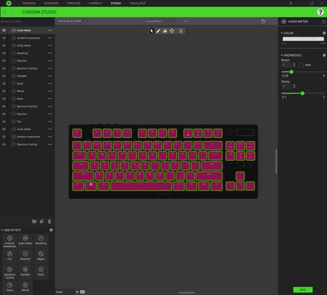Switch to the Connect tab
The width and height of the screenshot is (327, 295).
(95, 3)
